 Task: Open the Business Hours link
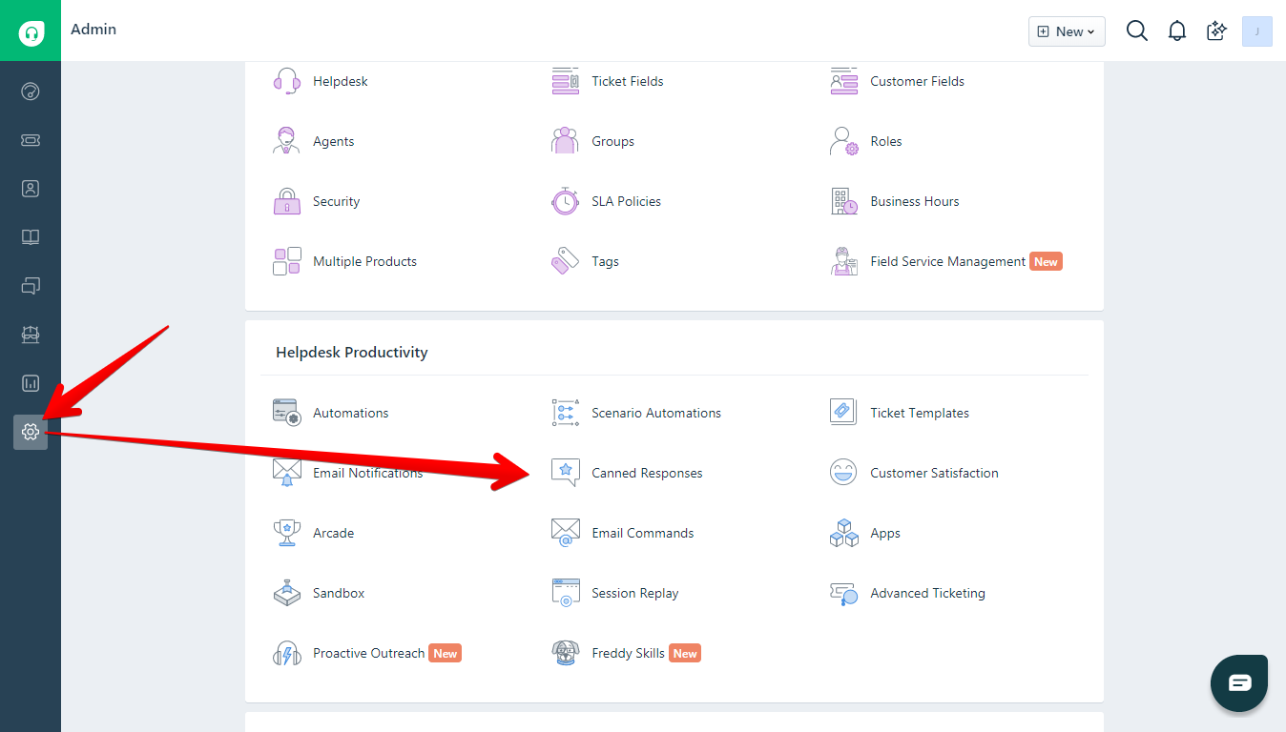click(x=915, y=201)
